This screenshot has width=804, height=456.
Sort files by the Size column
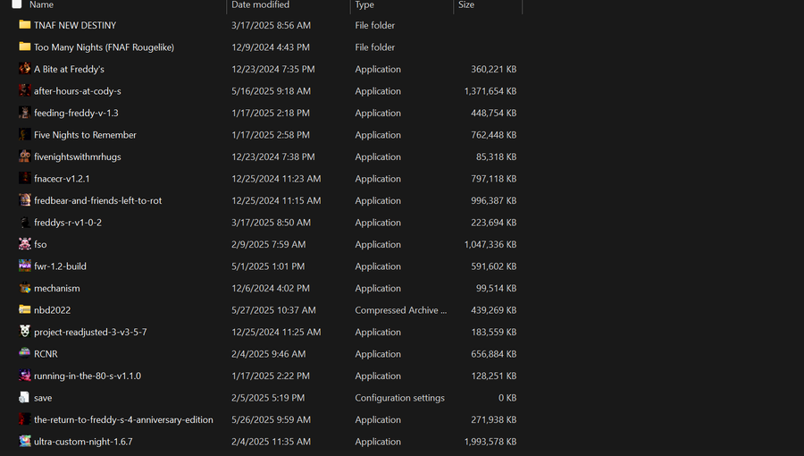coord(466,4)
